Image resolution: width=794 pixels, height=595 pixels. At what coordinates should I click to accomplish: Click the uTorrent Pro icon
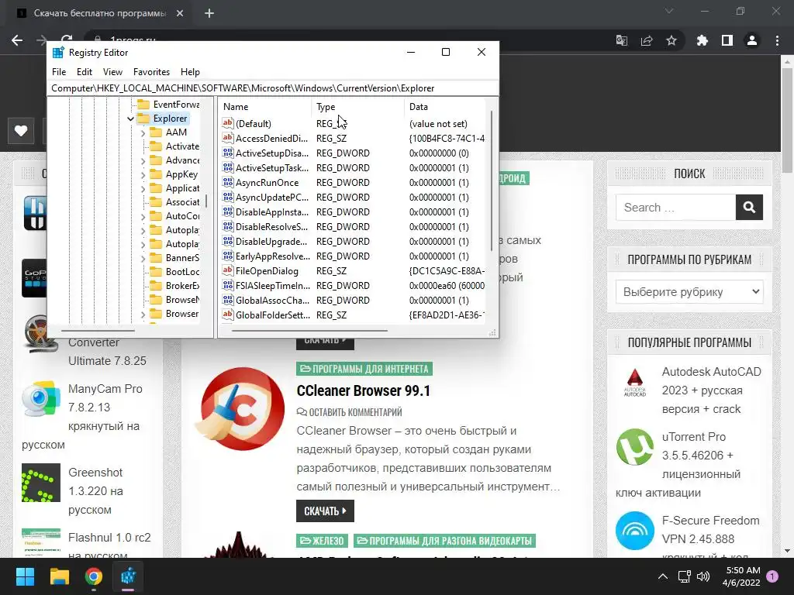click(x=635, y=447)
